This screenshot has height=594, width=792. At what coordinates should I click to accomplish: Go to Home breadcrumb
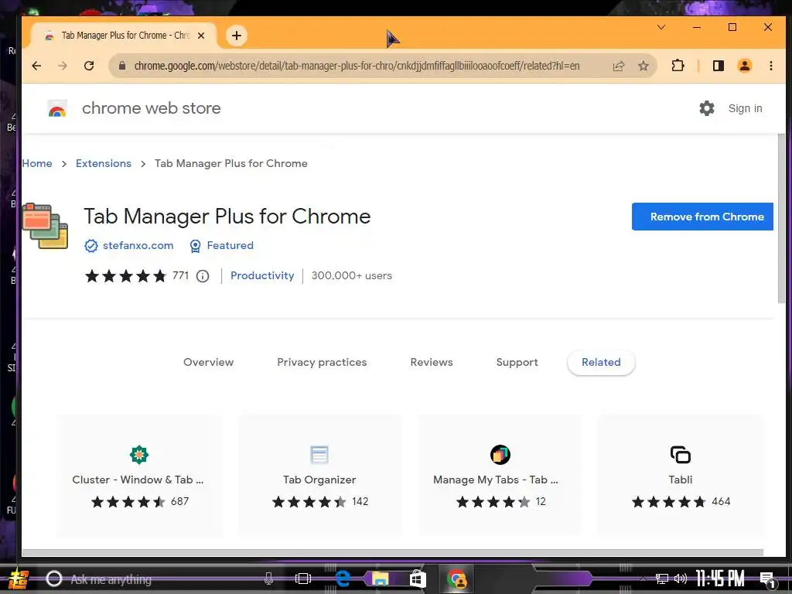click(37, 163)
